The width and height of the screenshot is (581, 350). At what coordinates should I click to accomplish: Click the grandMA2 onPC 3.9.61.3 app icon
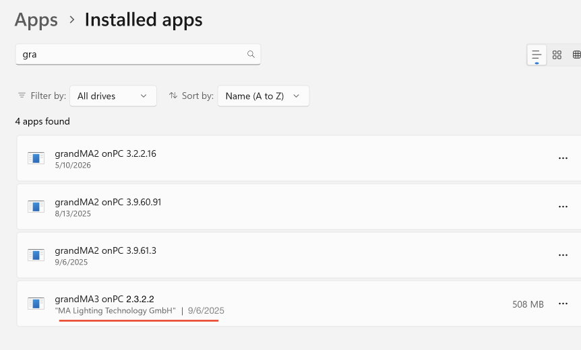pyautogui.click(x=36, y=255)
